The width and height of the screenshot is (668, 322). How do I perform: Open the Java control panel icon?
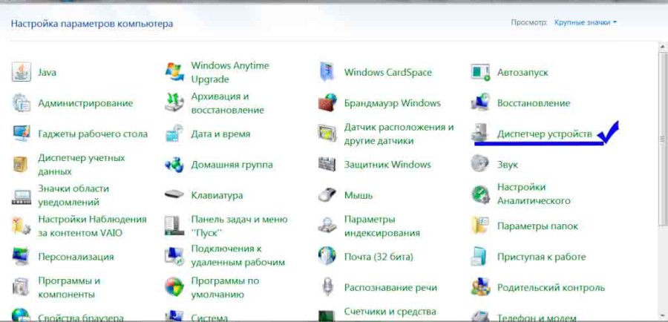[22, 72]
